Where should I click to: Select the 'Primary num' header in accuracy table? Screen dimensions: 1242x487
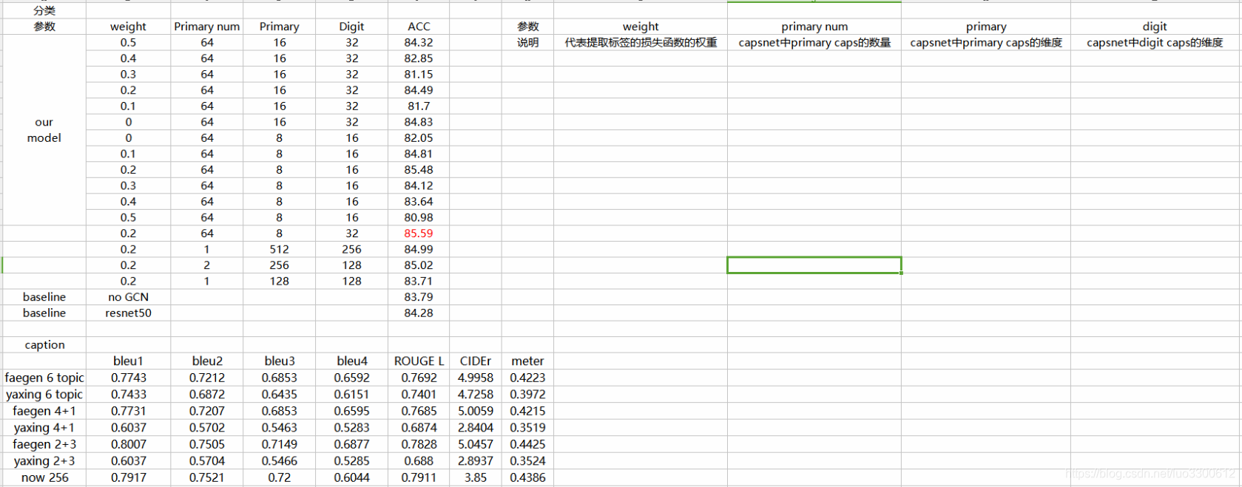coord(207,27)
